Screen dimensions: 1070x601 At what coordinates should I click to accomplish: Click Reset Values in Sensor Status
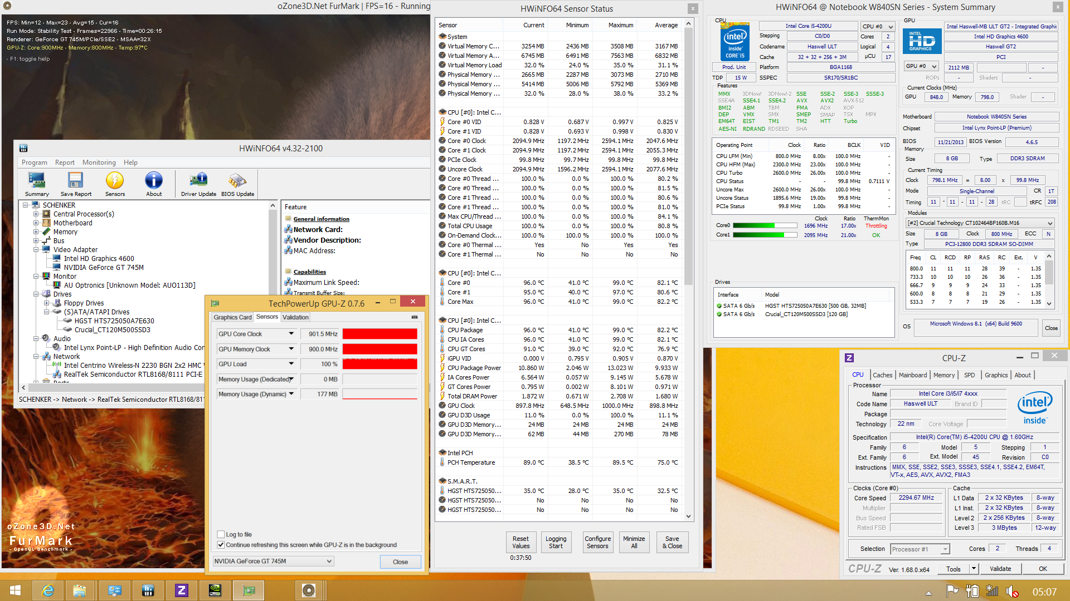[521, 543]
